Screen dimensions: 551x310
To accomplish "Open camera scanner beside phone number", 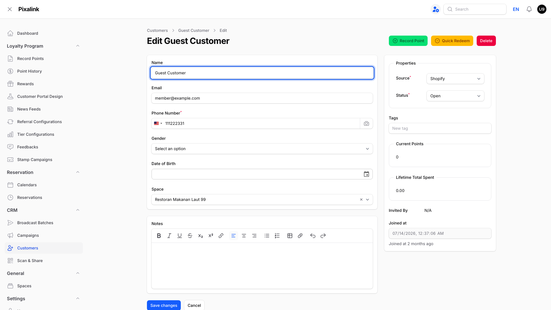I will [366, 123].
